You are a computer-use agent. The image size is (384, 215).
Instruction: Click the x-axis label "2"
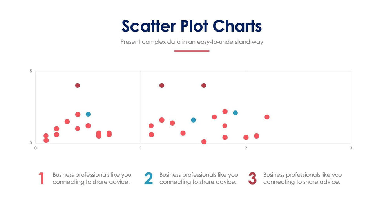(x=246, y=148)
